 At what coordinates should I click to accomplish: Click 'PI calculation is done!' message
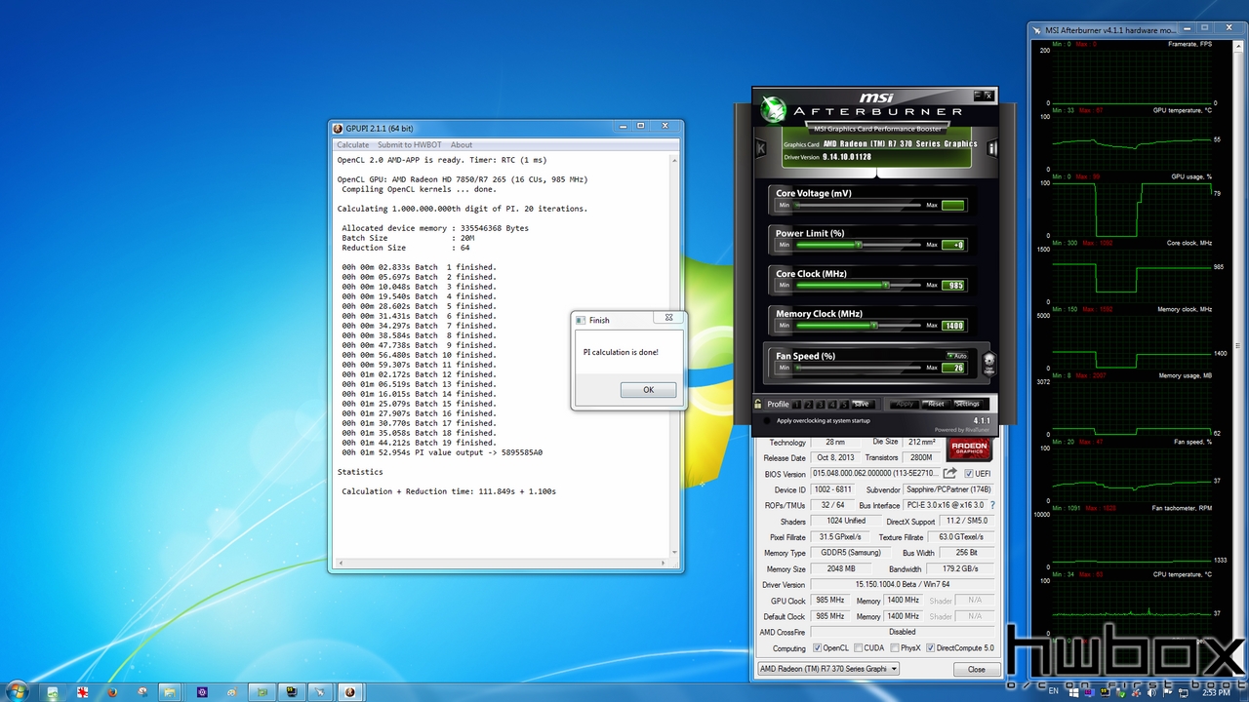tap(621, 352)
